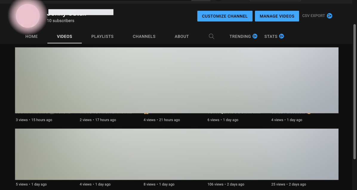The image size is (357, 190).
Task: Switch to the HOME tab
Action: (31, 36)
